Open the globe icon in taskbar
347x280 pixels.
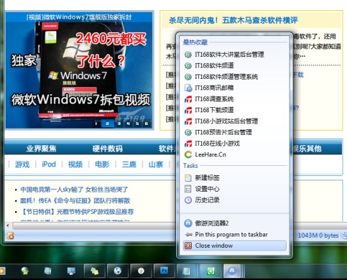[117, 271]
